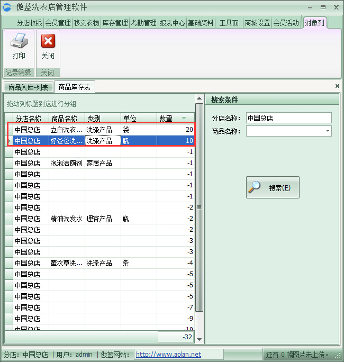The width and height of the screenshot is (344, 362).
Task: Click the 类别 column header
Action: (103, 118)
